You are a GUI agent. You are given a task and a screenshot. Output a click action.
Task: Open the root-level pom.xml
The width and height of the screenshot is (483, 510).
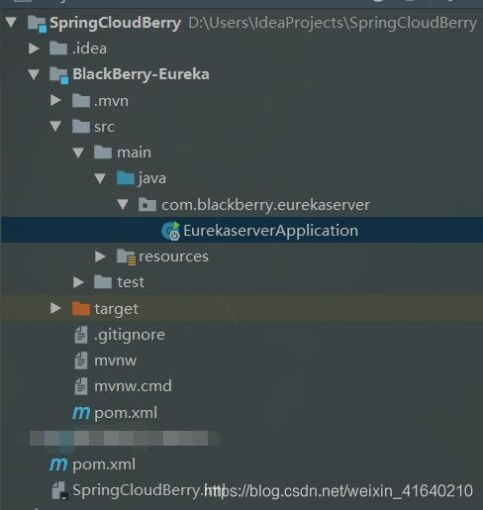[104, 464]
